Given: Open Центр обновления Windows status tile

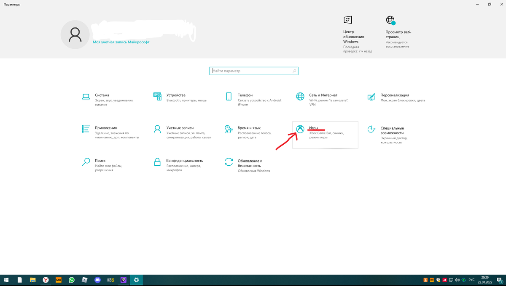Looking at the screenshot, I should point(358,34).
